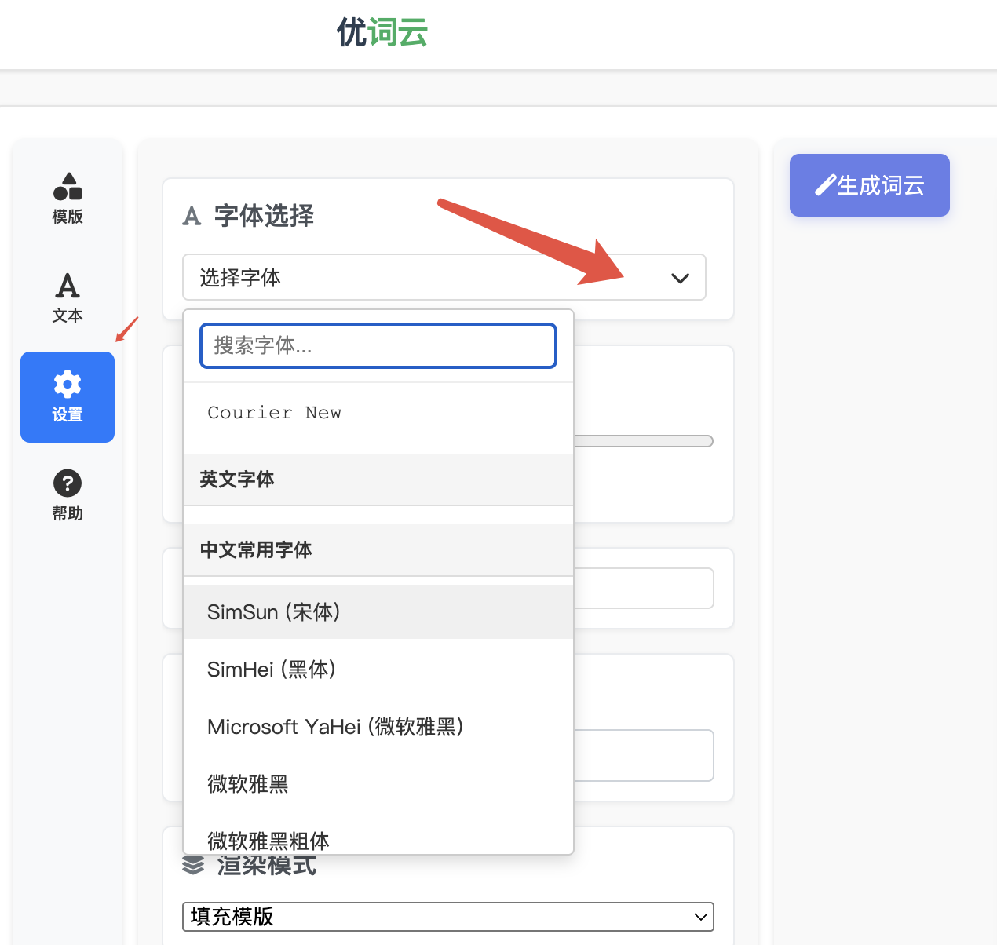
Task: Open the 模版 templates panel
Action: [x=68, y=198]
